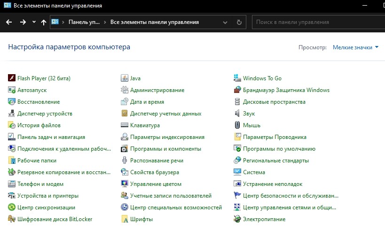Screen dimensions: 385x238
Task: Click the Мышь mouse icon
Action: 237,125
